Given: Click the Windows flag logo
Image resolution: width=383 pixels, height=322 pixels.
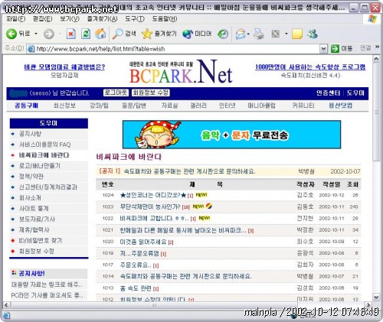Looking at the screenshot, I should [x=372, y=19].
